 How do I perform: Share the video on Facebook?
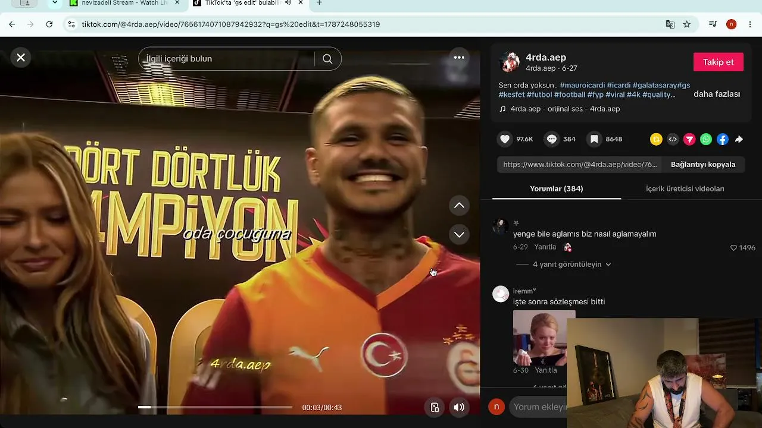click(722, 139)
